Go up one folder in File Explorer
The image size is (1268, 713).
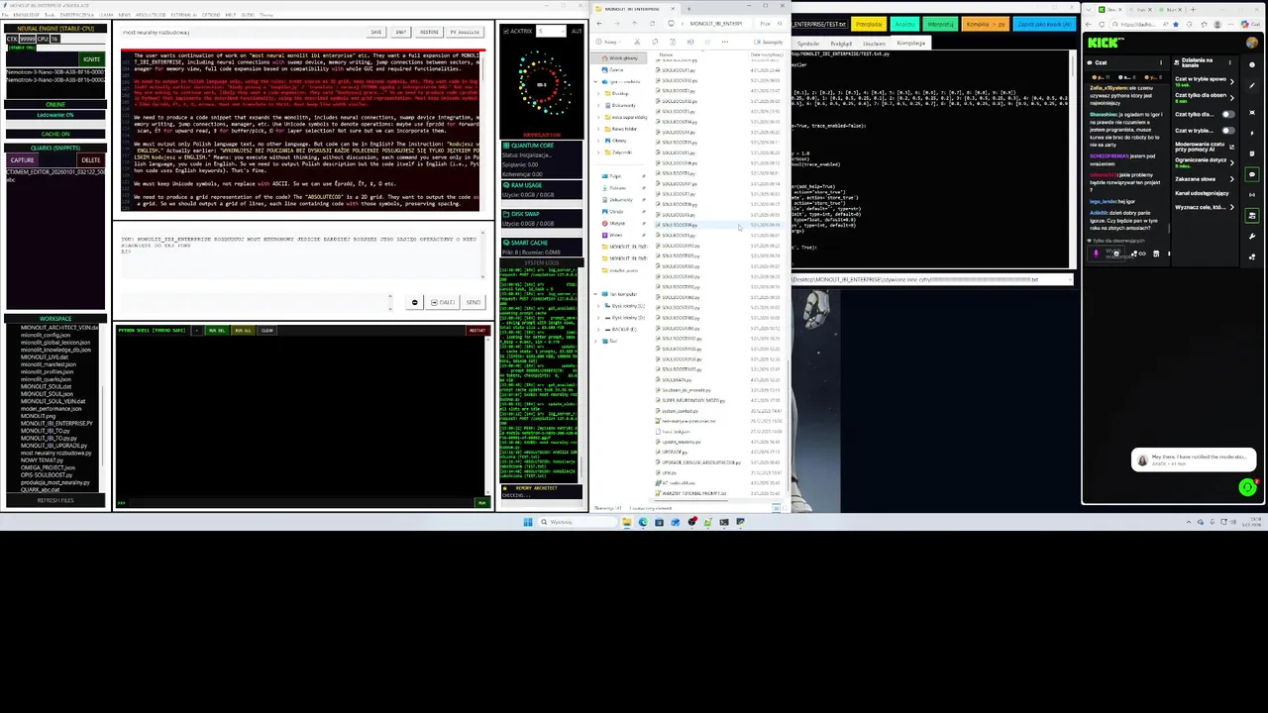tap(635, 24)
